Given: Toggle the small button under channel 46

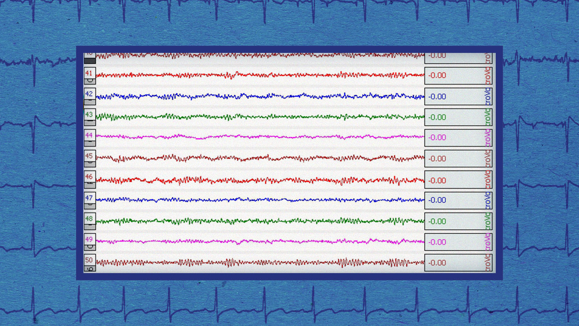Looking at the screenshot, I should [89, 185].
